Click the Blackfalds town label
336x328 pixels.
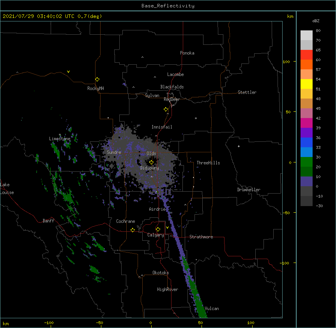pyautogui.click(x=172, y=87)
